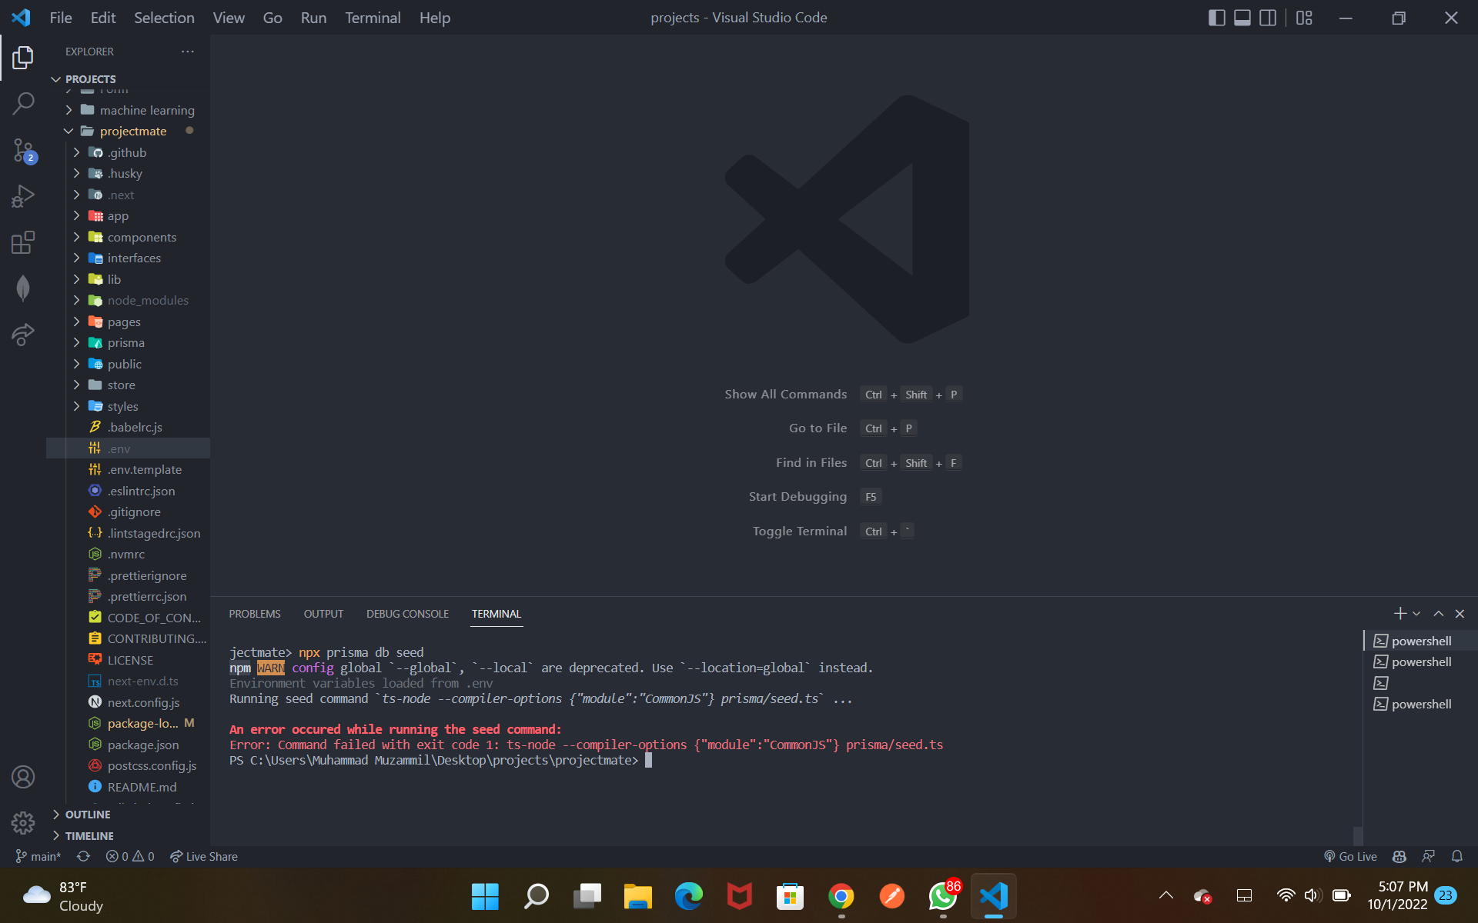
Task: Open the Search sidebar panel
Action: pyautogui.click(x=23, y=103)
